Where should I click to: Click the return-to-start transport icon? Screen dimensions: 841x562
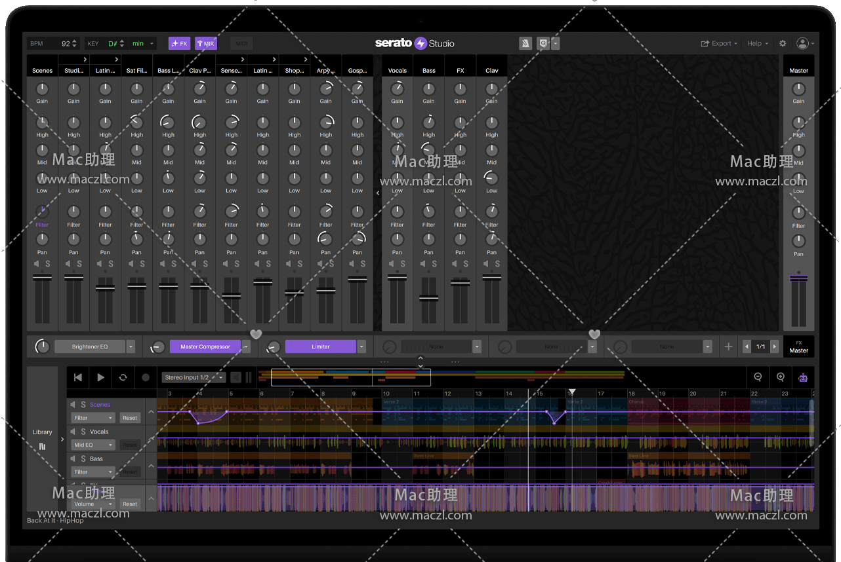(78, 377)
